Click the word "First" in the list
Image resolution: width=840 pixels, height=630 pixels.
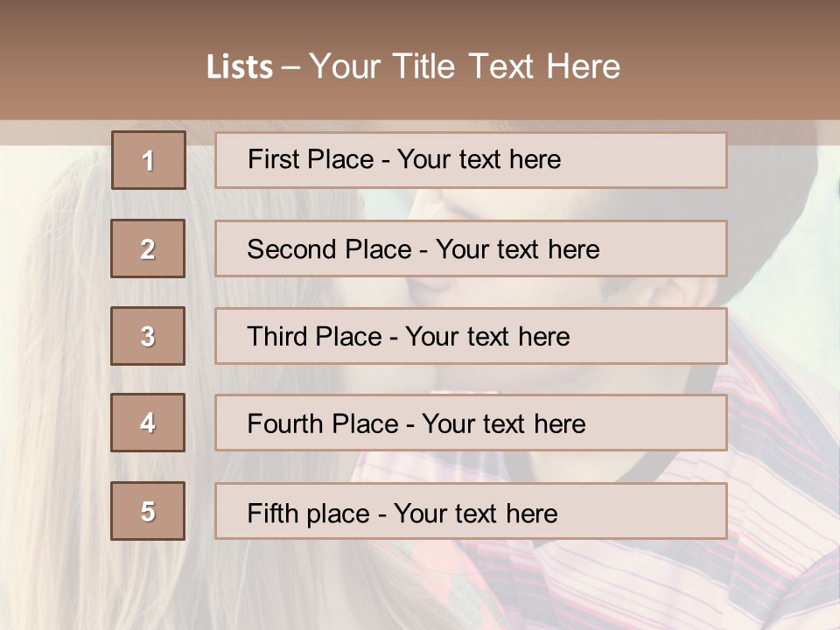273,159
